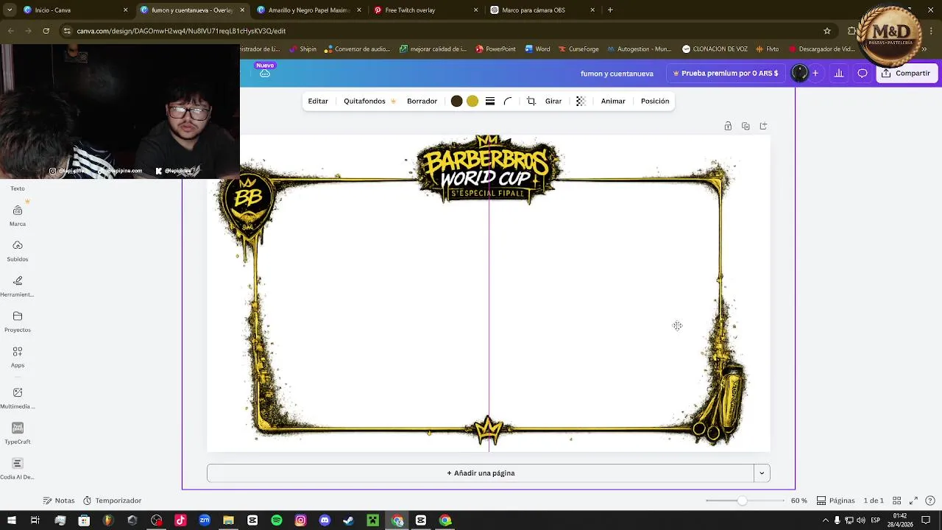Open the Shipin bookmark
This screenshot has width=942, height=530.
(302, 49)
